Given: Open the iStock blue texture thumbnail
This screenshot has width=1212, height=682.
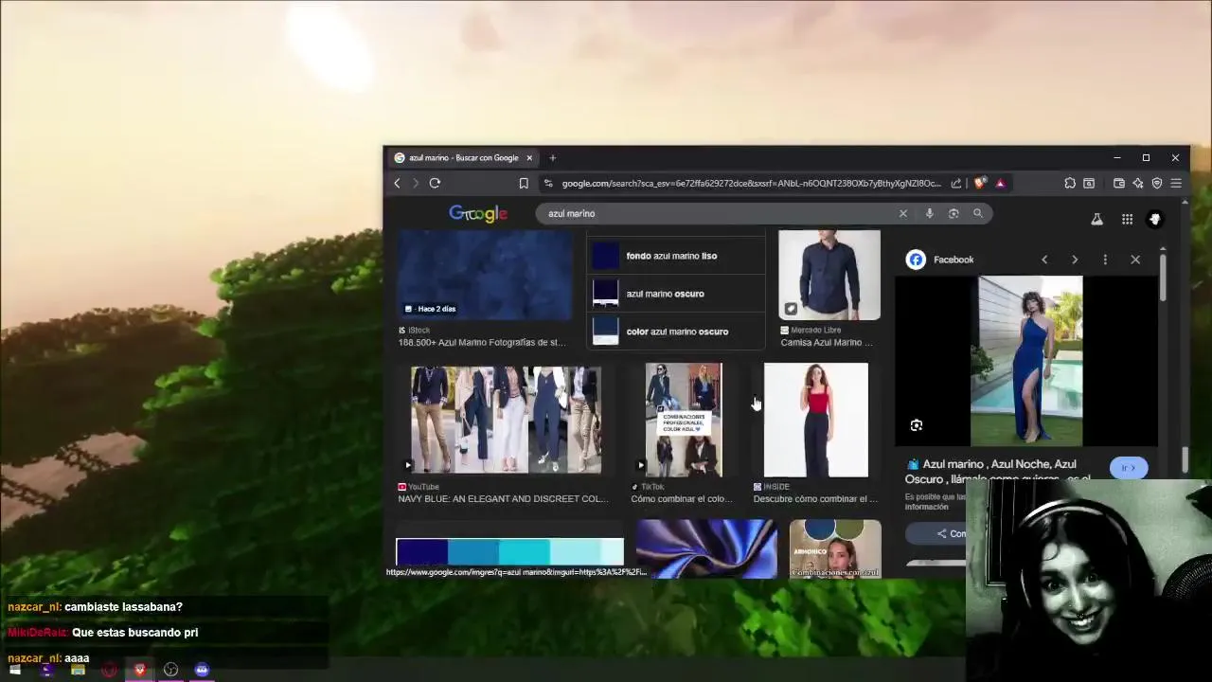Looking at the screenshot, I should click(485, 275).
